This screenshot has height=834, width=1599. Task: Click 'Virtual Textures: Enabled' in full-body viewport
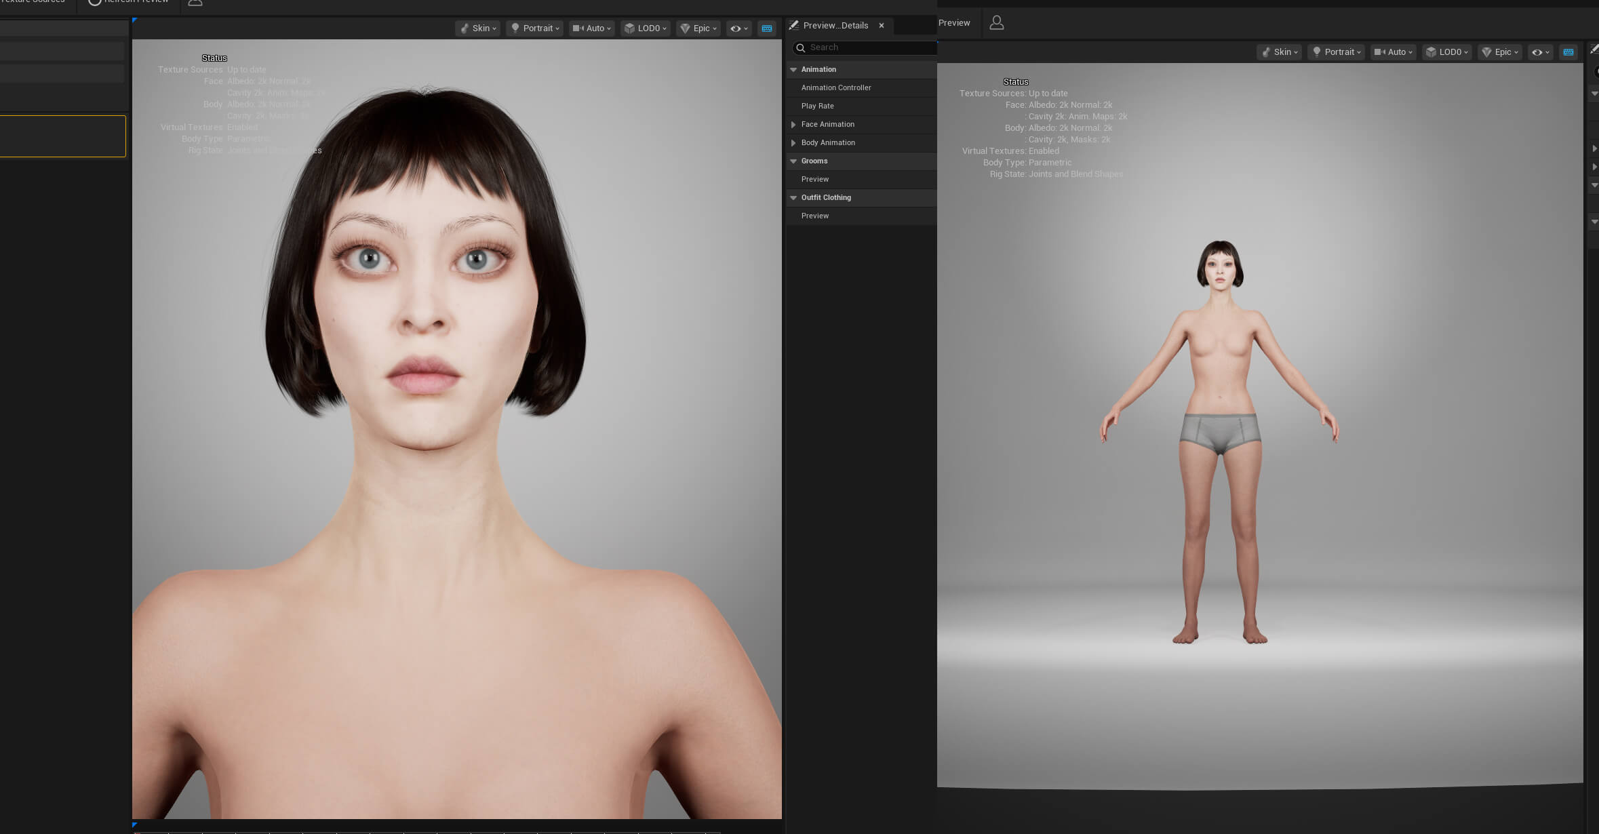(1010, 151)
